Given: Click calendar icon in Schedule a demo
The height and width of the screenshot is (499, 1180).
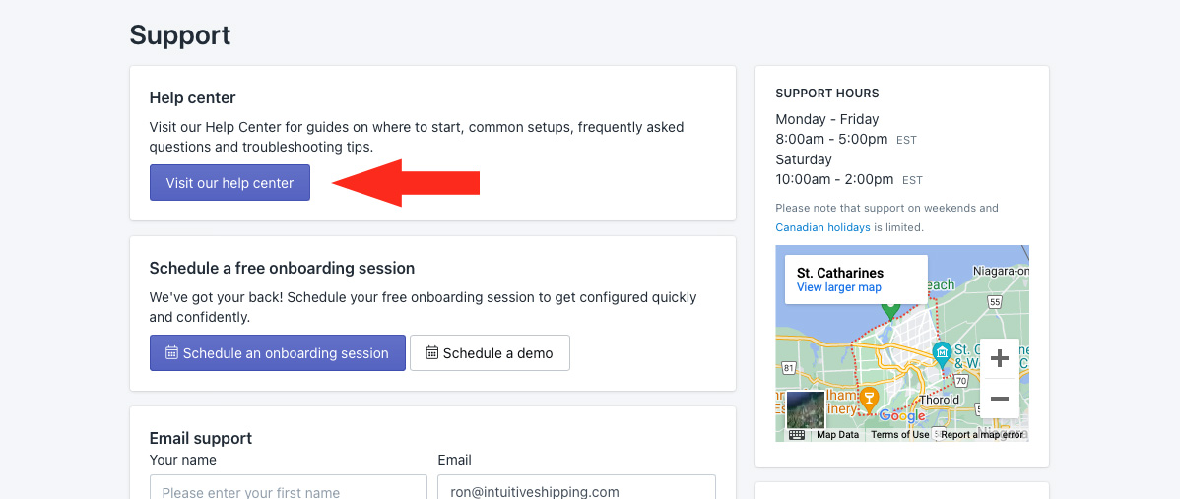Looking at the screenshot, I should click(x=432, y=352).
